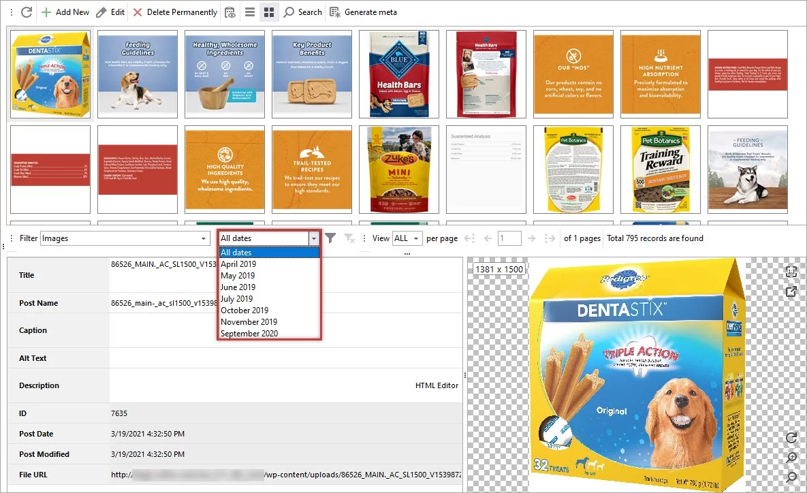Apply the filter funnel icon
The height and width of the screenshot is (493, 807).
click(330, 238)
